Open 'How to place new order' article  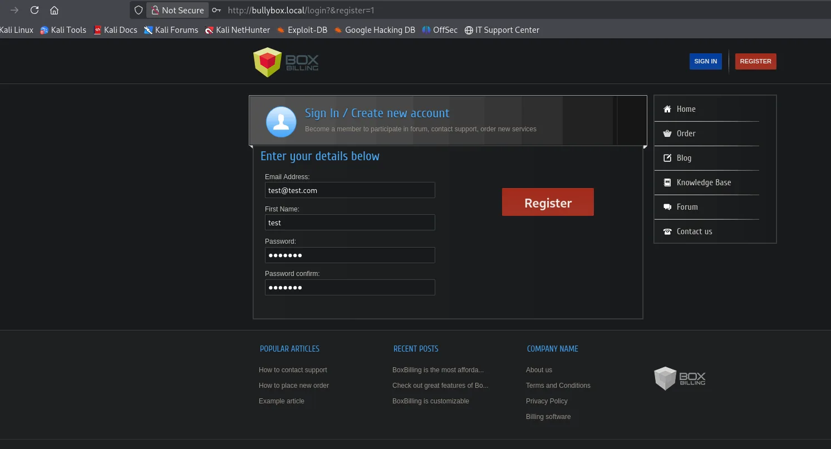294,386
